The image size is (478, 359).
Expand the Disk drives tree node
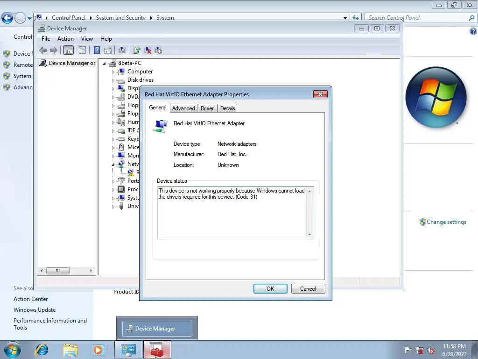pyautogui.click(x=113, y=80)
